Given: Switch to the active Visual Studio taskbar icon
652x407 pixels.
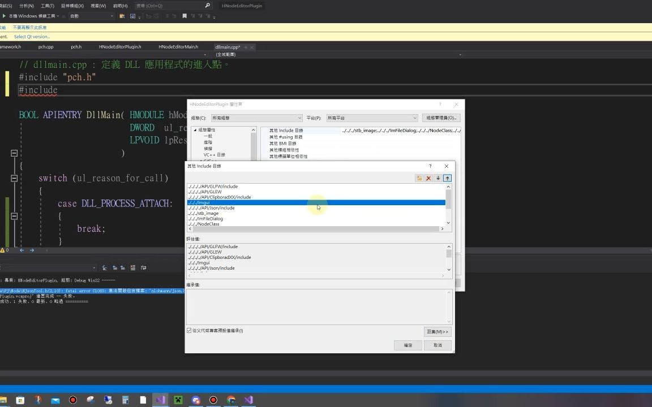Looking at the screenshot, I should pos(161,400).
